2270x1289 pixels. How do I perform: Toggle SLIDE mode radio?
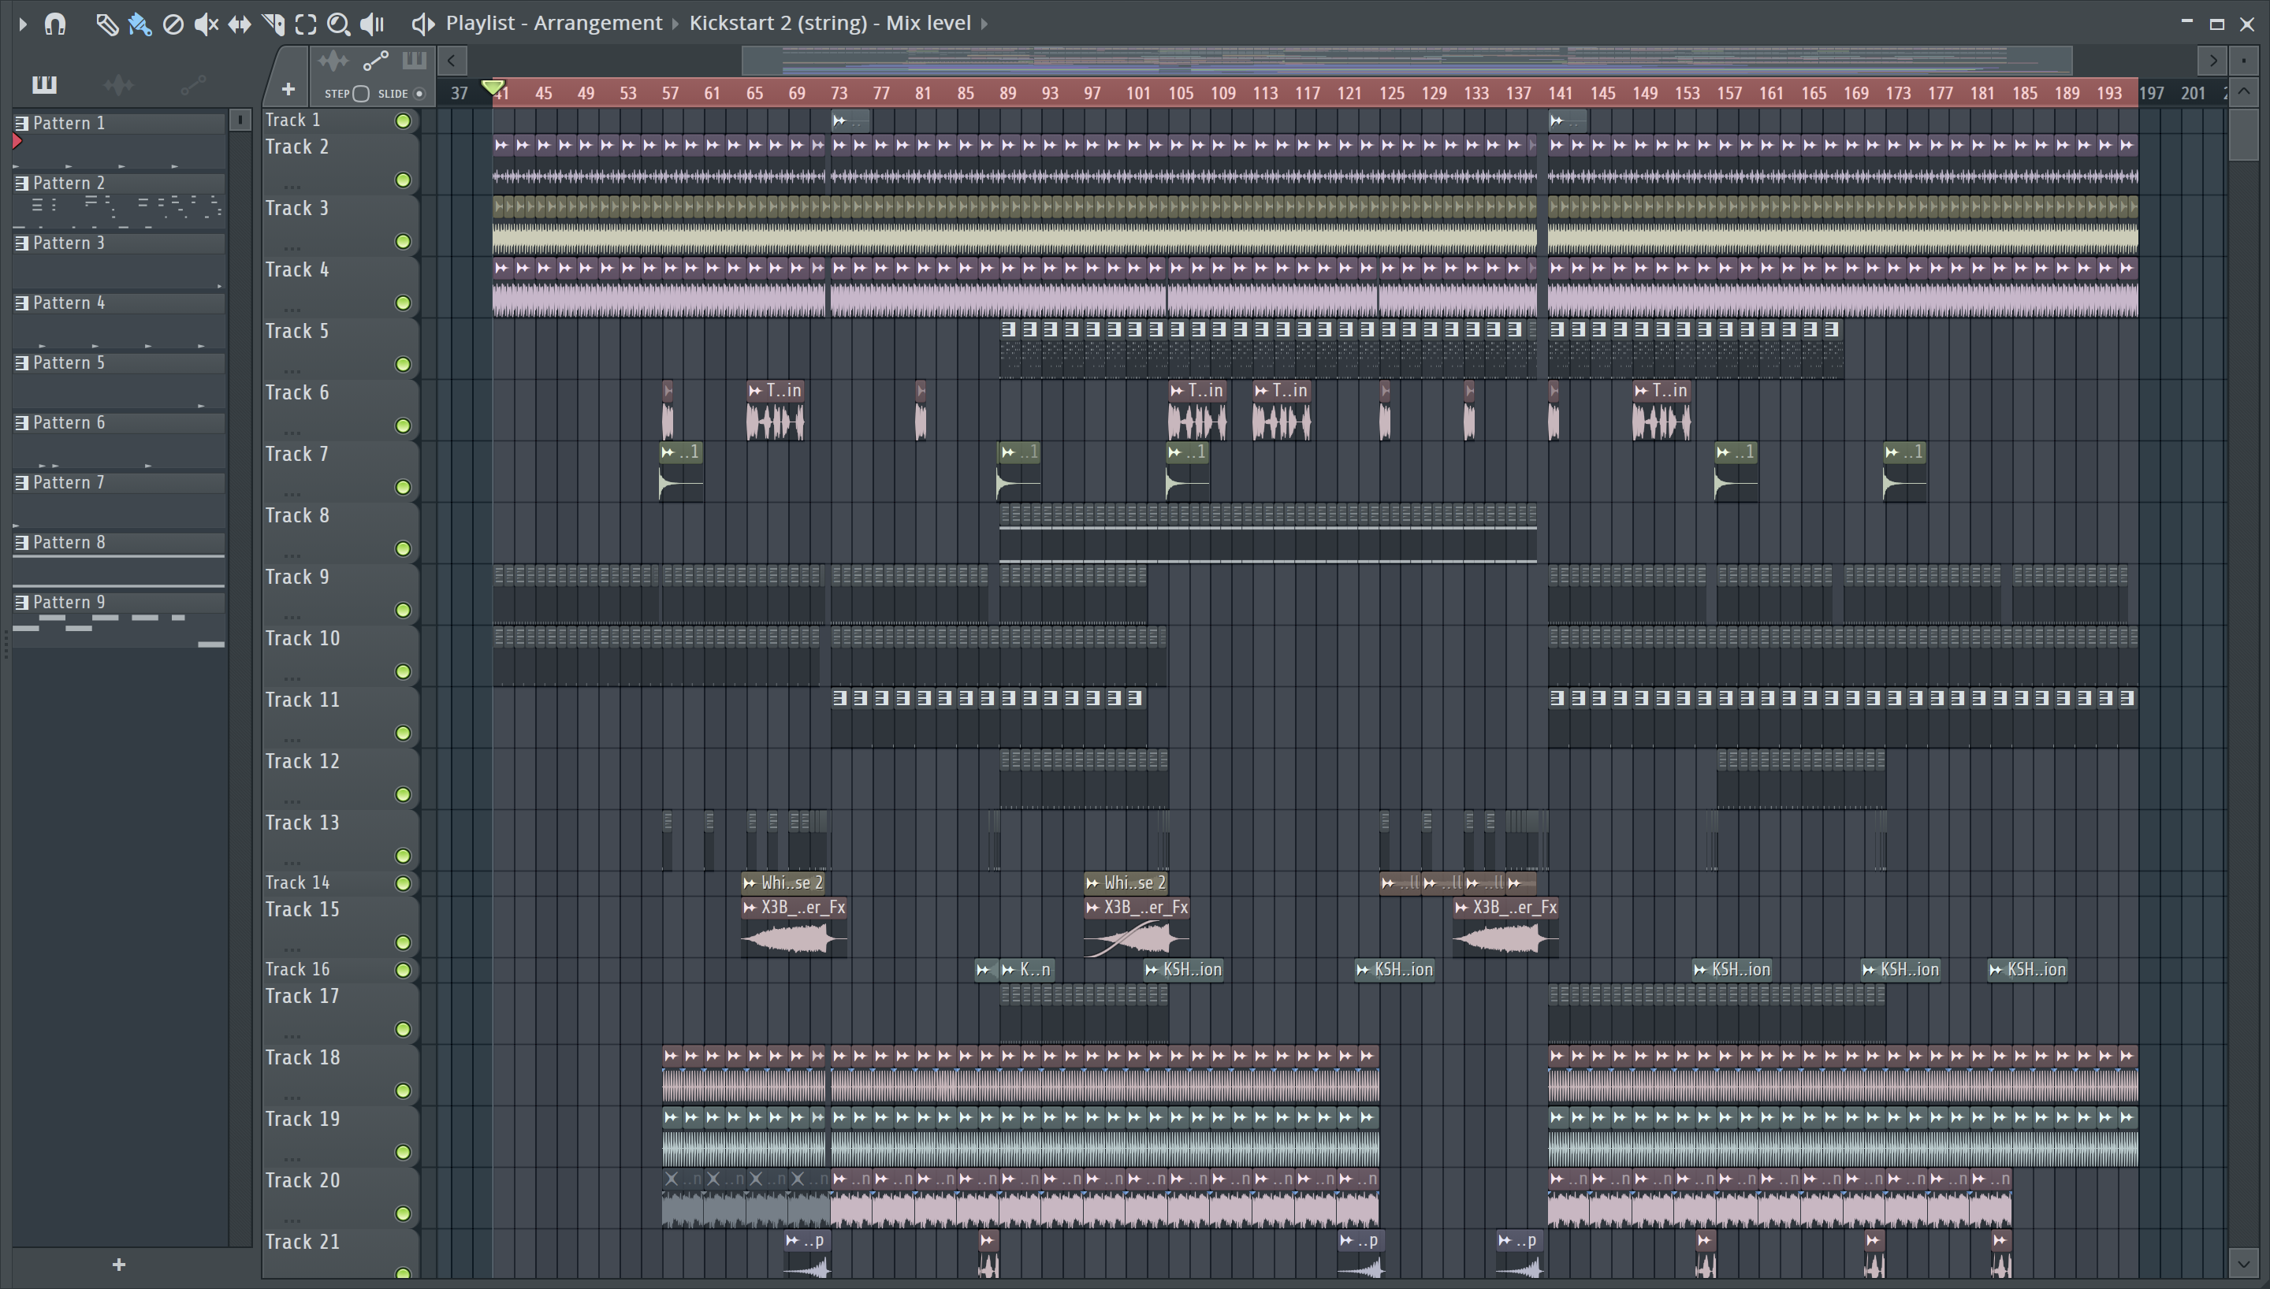[419, 94]
